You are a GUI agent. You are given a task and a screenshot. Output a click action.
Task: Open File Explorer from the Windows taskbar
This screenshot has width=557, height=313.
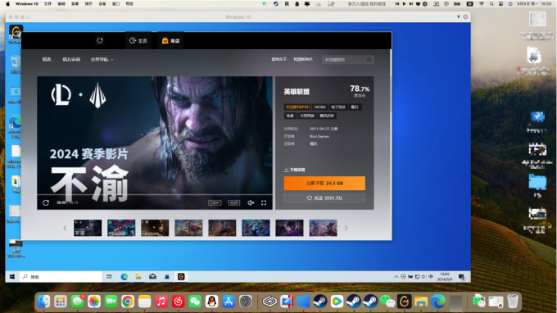point(138,276)
